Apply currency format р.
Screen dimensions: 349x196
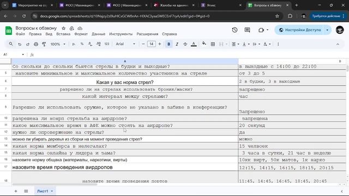click(74, 44)
